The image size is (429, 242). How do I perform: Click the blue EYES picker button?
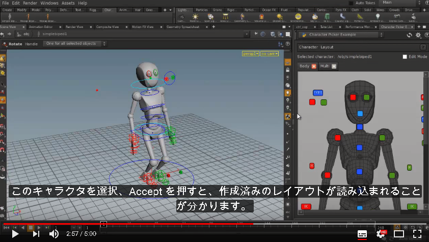(317, 93)
